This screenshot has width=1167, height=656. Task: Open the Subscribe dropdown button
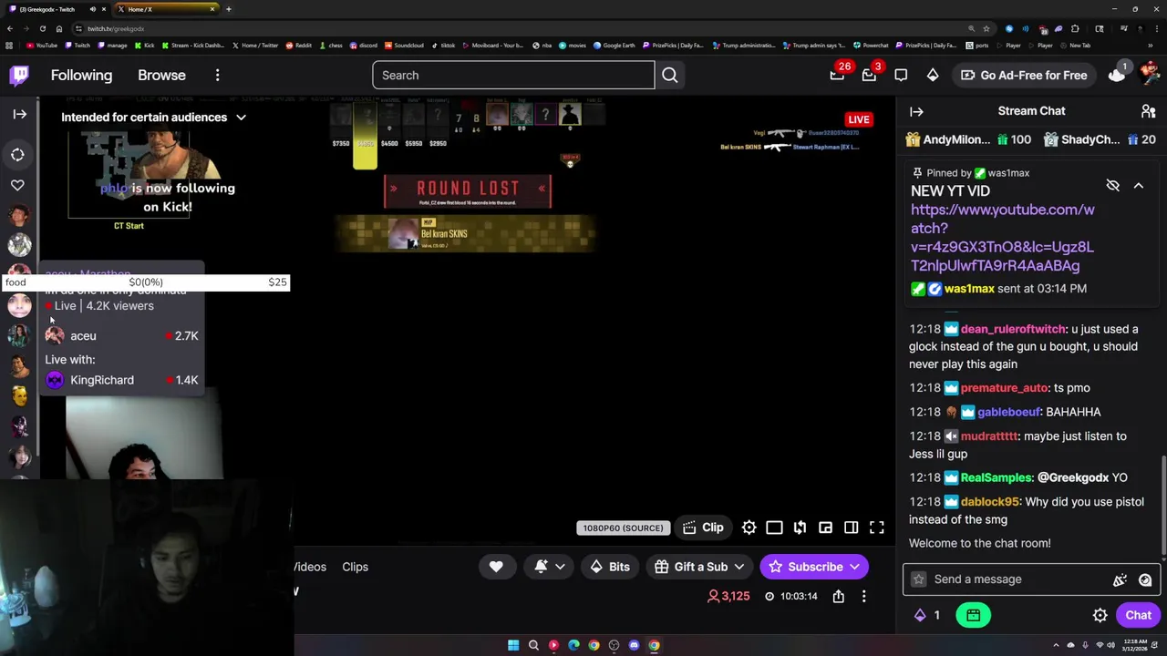pyautogui.click(x=814, y=567)
